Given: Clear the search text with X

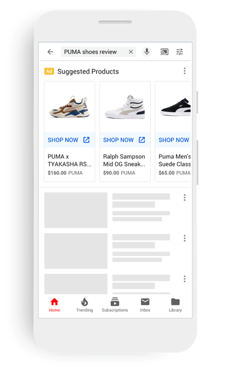Looking at the screenshot, I should pos(131,52).
